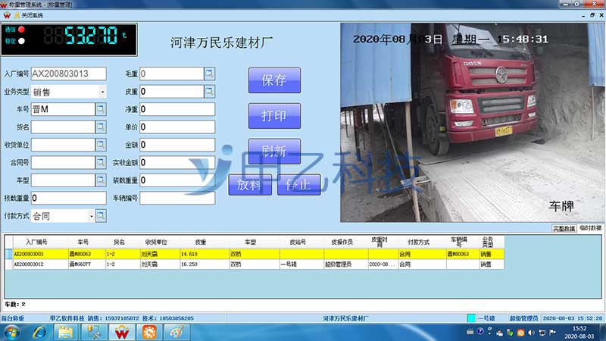
Task: Select the yellow row AX200803003
Action: (x=227, y=254)
